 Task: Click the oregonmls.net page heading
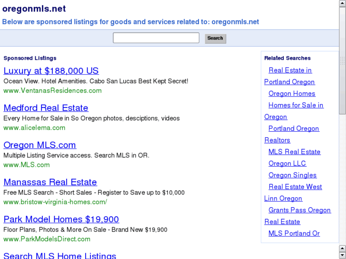click(x=34, y=9)
